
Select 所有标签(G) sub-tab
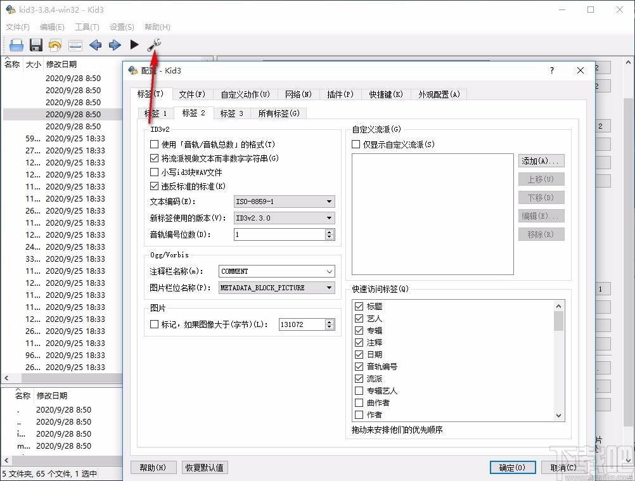pos(279,113)
